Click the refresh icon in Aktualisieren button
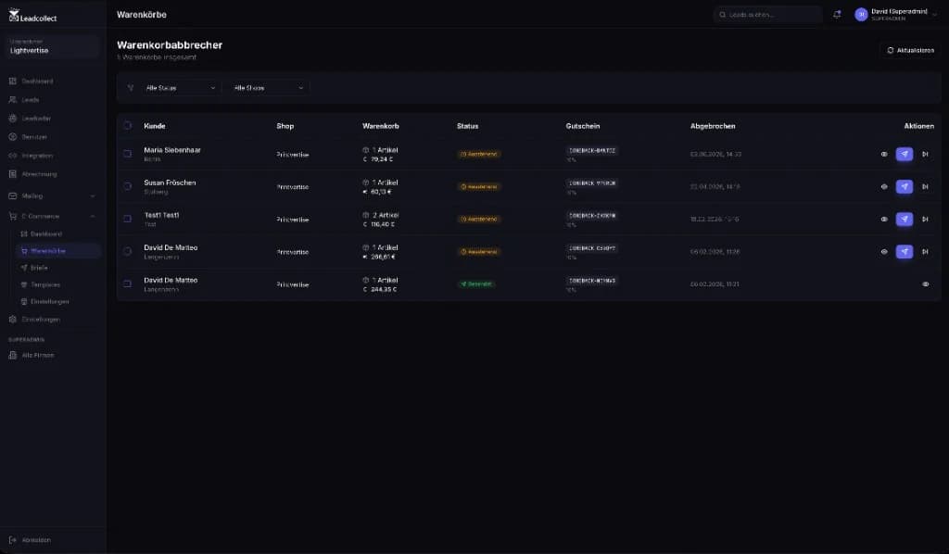949x554 pixels. [891, 50]
